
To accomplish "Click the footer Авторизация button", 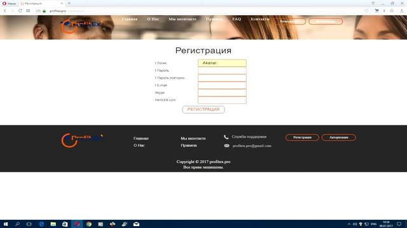I will point(339,137).
